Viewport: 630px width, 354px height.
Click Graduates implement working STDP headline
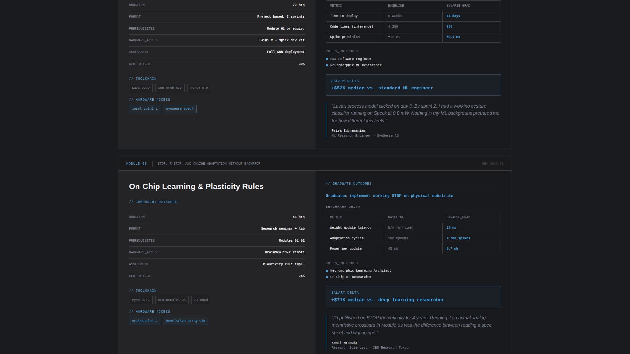[x=389, y=196]
